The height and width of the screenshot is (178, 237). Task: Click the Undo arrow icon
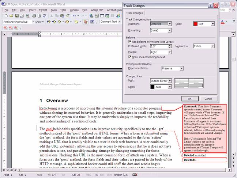(x=74, y=16)
